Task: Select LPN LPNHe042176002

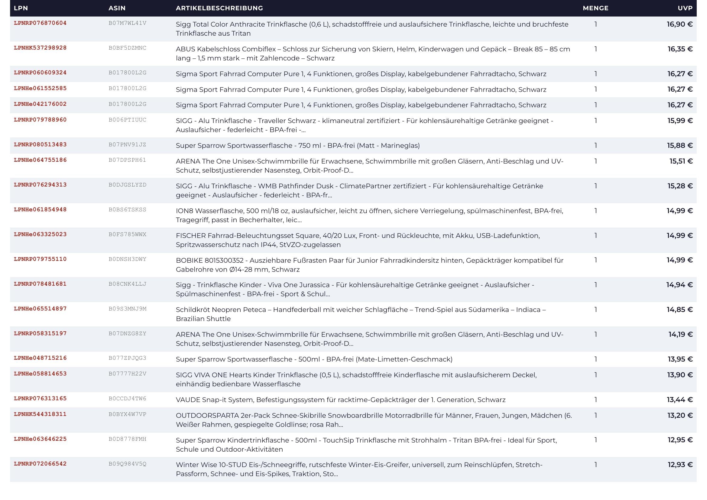Action: (x=40, y=104)
